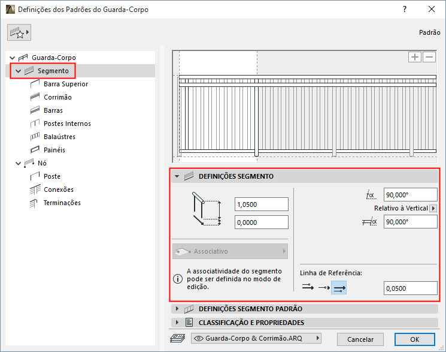Click the Conexões icon
The image size is (446, 352).
pos(35,189)
